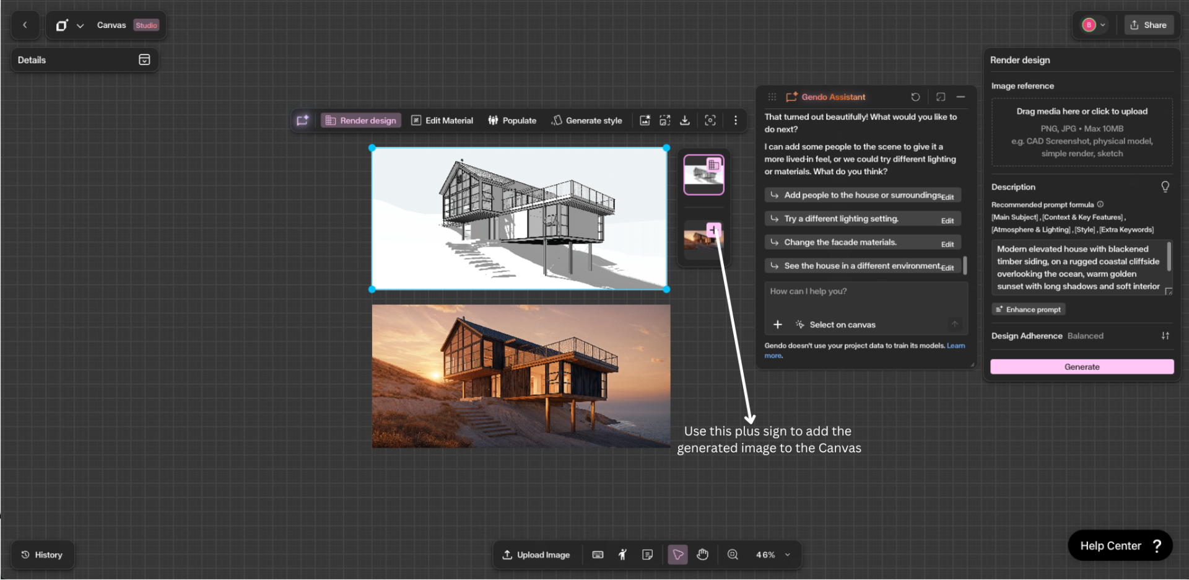Click the sticky note icon

647,555
